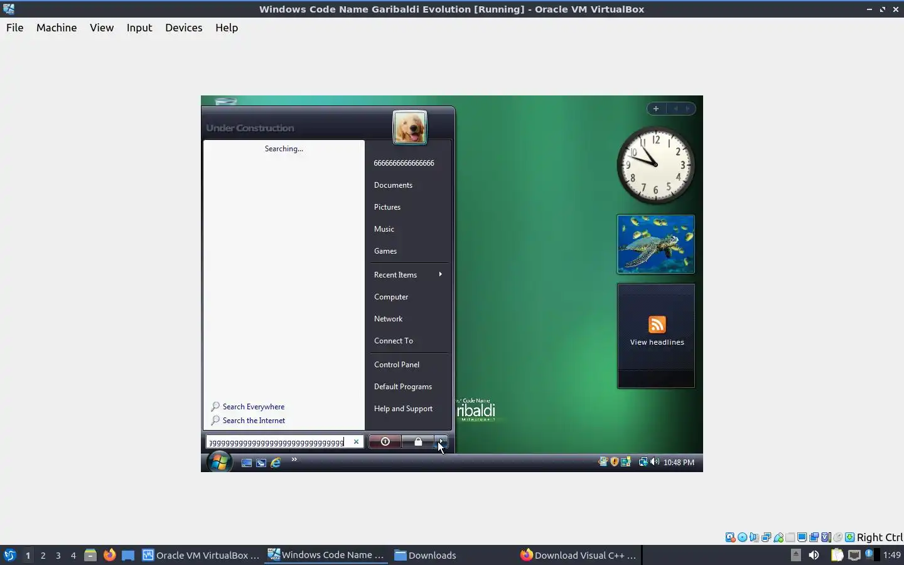904x565 pixels.
Task: Click Search the Internet link
Action: point(254,421)
